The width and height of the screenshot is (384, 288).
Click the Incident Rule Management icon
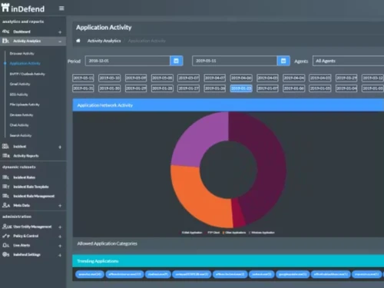5,196
